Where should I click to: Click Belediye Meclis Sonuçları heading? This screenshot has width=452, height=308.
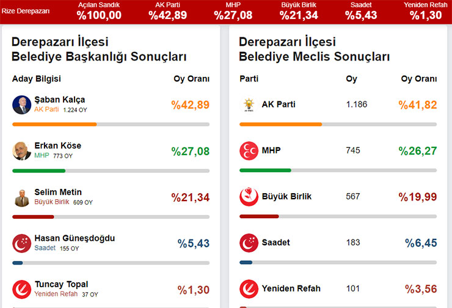[314, 57]
